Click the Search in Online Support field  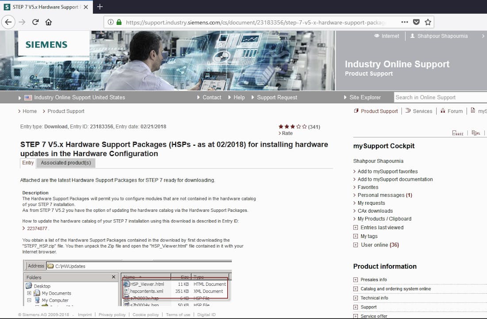click(438, 97)
